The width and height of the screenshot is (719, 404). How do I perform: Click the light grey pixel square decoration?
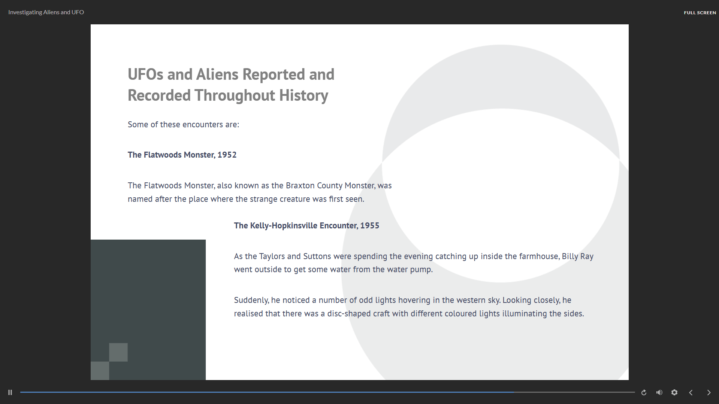[118, 352]
